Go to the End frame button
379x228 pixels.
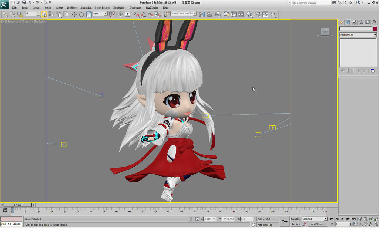[x=353, y=219]
